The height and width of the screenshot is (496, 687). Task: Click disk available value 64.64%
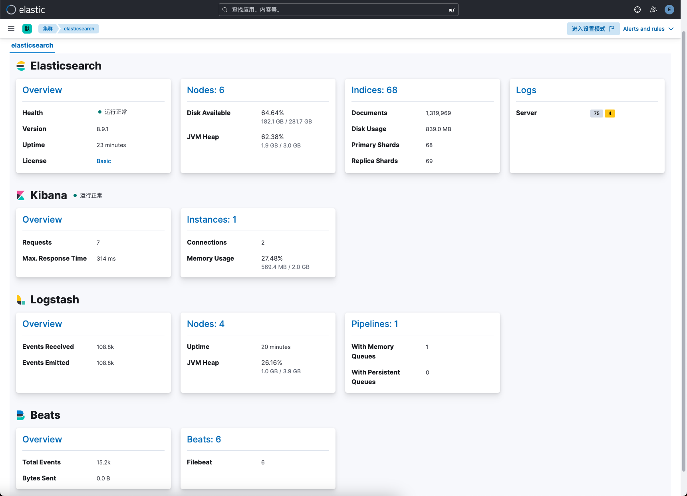coord(272,113)
